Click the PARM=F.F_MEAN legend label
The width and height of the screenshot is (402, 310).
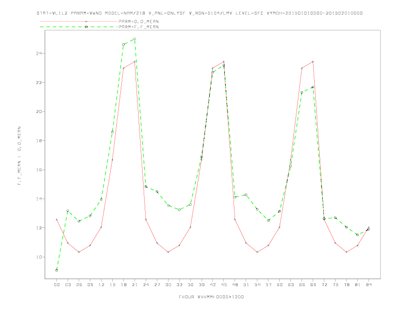[139, 27]
